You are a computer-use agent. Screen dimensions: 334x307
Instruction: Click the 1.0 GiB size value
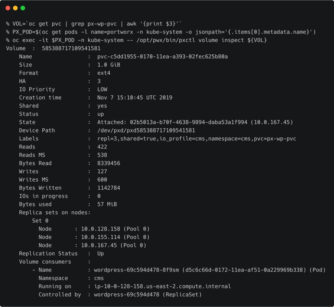(x=109, y=65)
